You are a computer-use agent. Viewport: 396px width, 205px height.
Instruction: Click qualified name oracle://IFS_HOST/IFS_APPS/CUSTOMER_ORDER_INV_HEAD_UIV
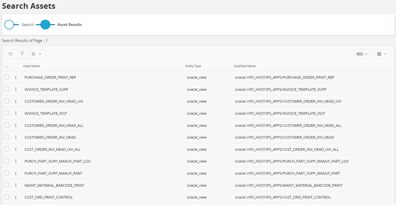[288, 101]
